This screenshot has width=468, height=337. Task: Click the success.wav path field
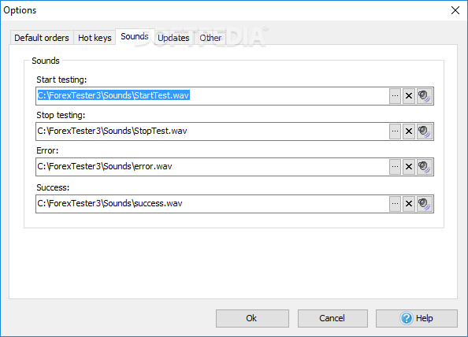[x=212, y=204]
